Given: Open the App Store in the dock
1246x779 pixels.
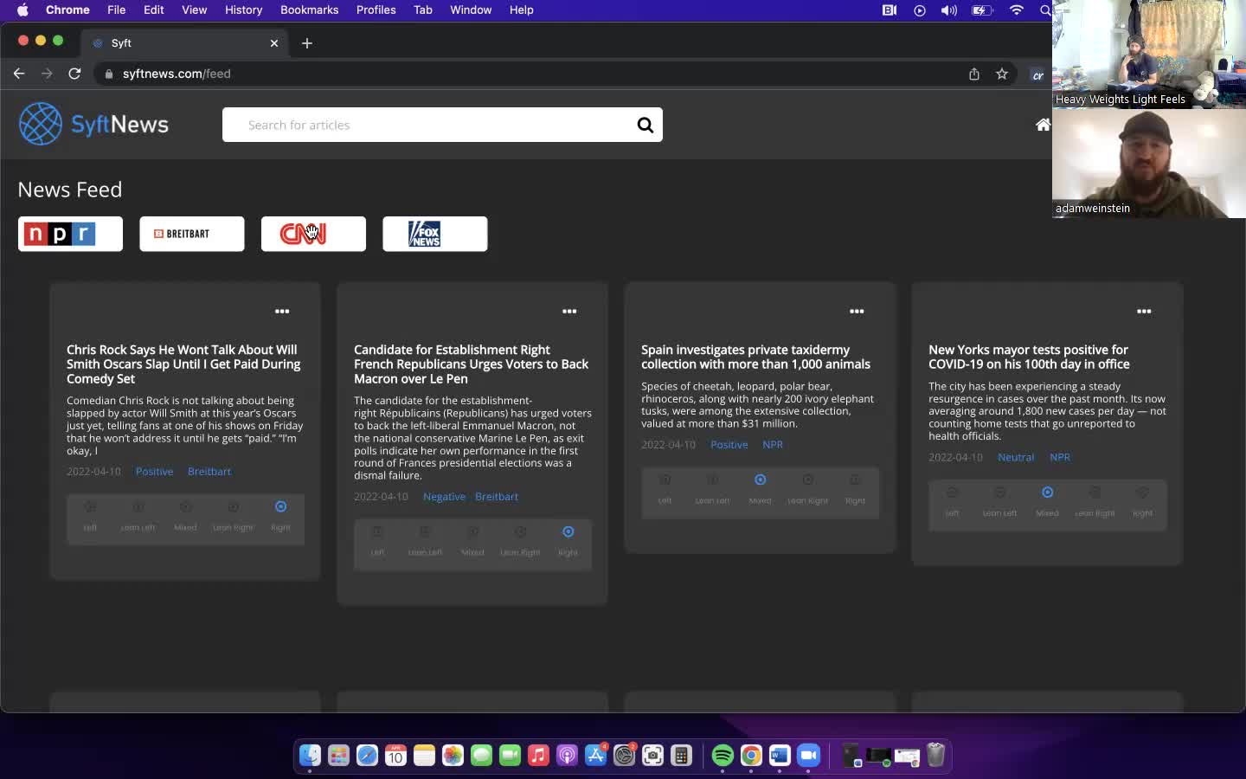Looking at the screenshot, I should coord(595,756).
